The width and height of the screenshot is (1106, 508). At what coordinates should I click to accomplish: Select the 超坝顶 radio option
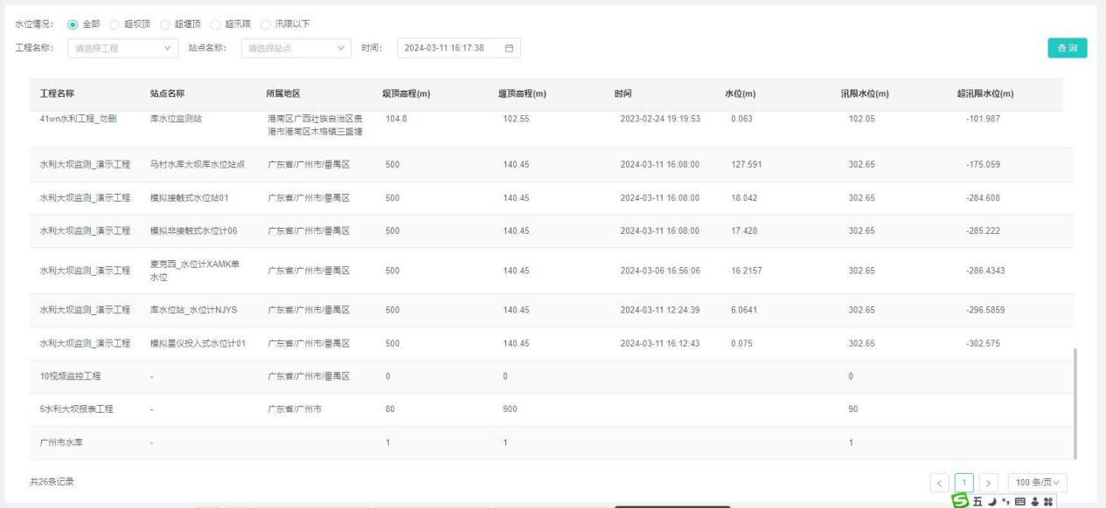tap(118, 23)
